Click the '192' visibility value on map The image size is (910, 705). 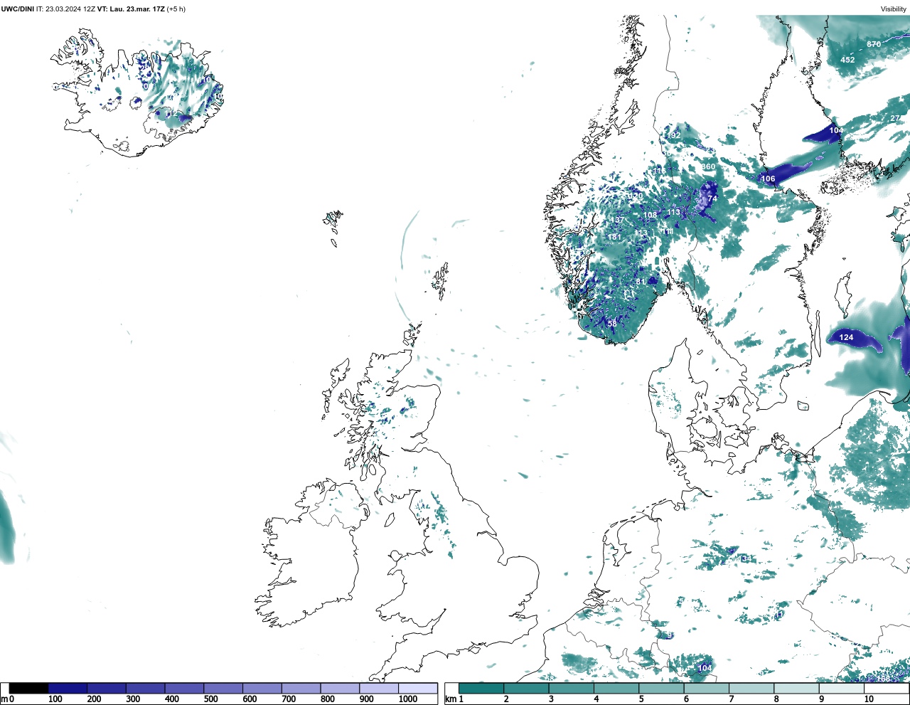coord(673,135)
